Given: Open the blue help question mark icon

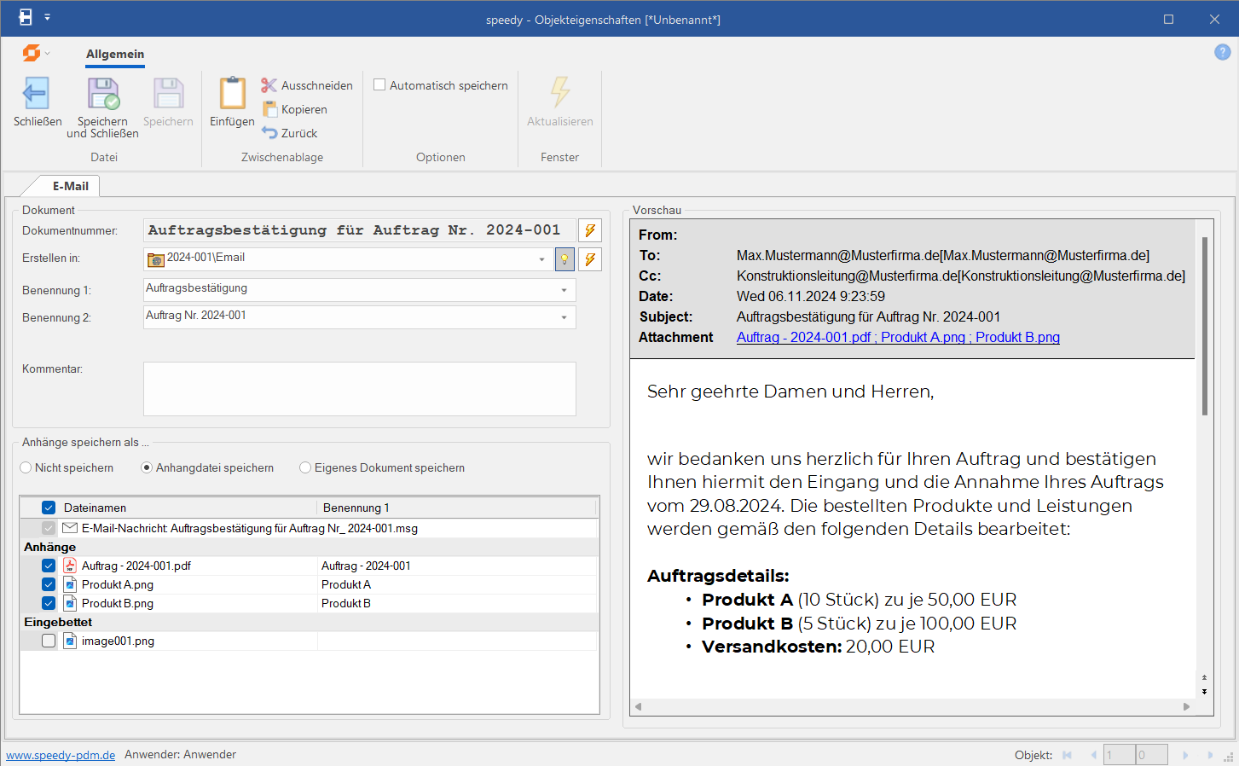Looking at the screenshot, I should tap(1222, 52).
